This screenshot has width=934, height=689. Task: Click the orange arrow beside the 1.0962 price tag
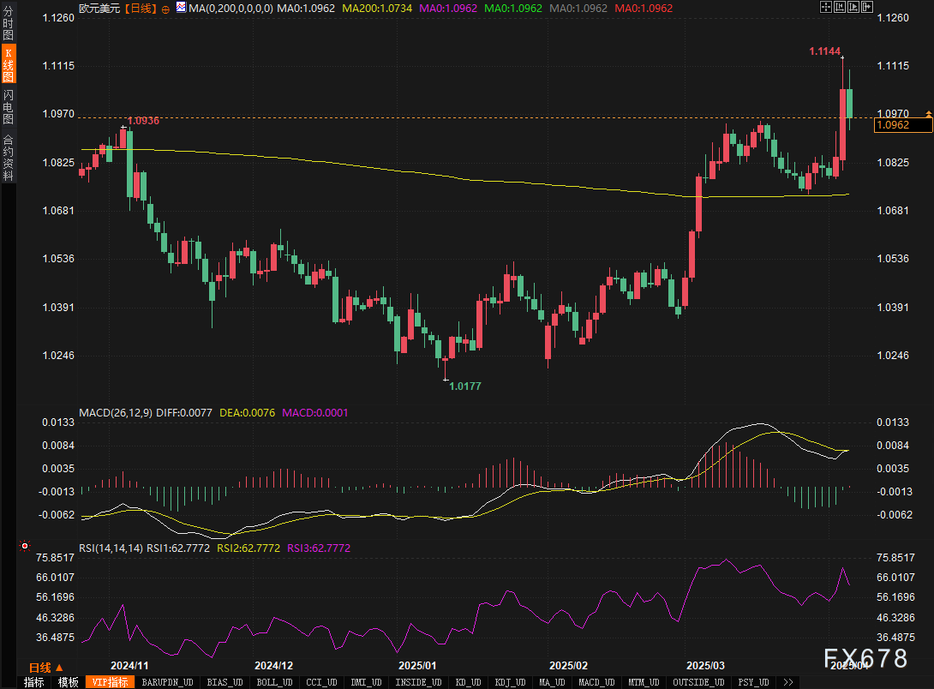coord(928,113)
